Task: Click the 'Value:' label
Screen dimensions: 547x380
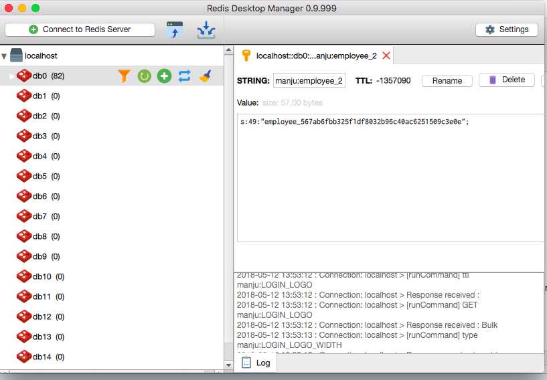Action: point(248,102)
